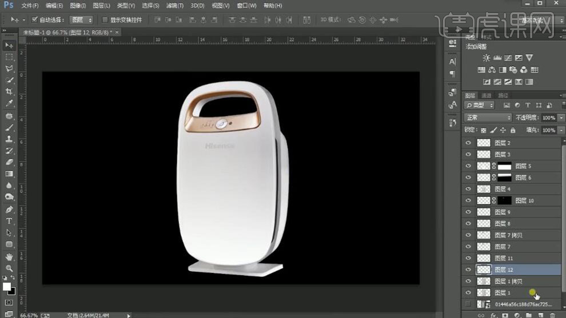Add a Levels adjustment
The height and width of the screenshot is (318, 566).
coord(497,58)
